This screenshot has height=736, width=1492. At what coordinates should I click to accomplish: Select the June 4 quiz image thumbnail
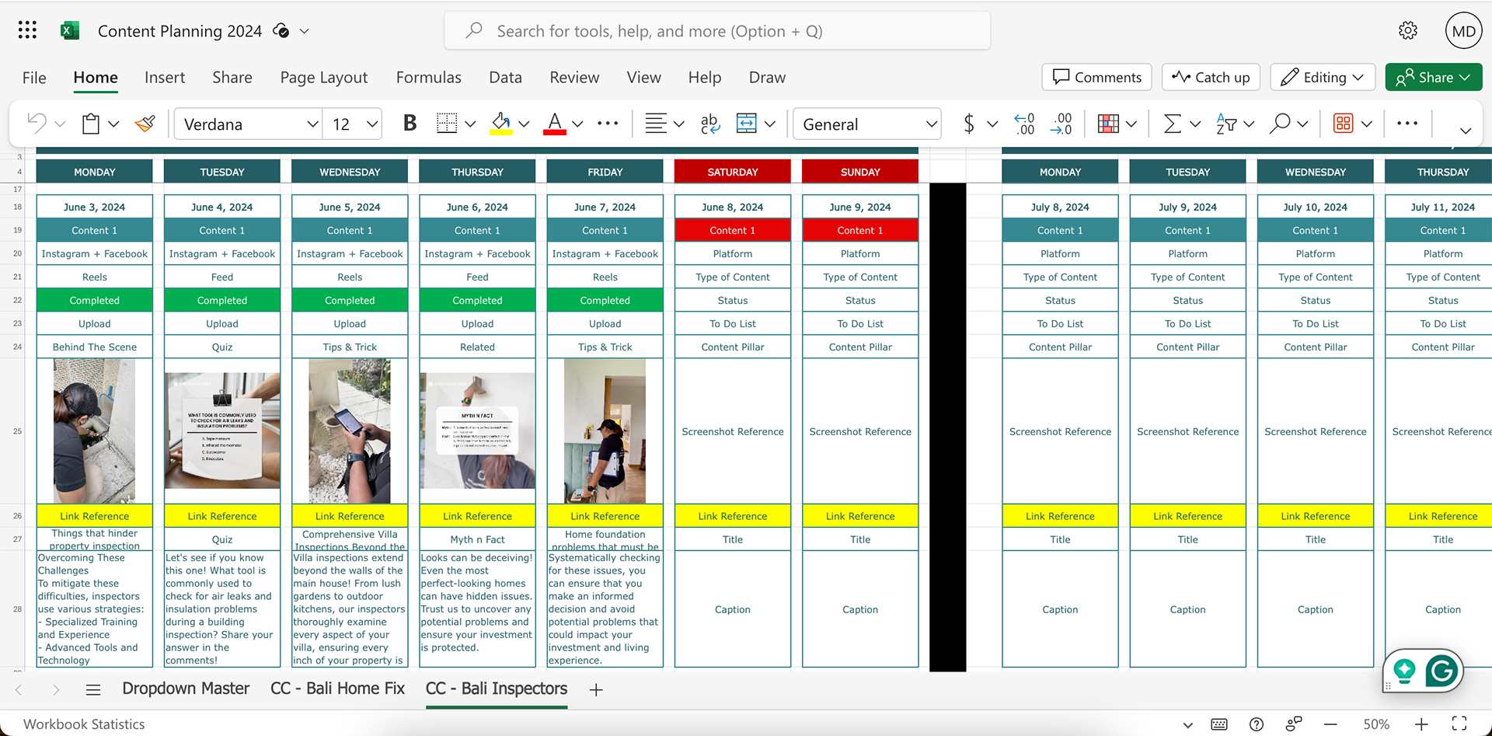(222, 431)
